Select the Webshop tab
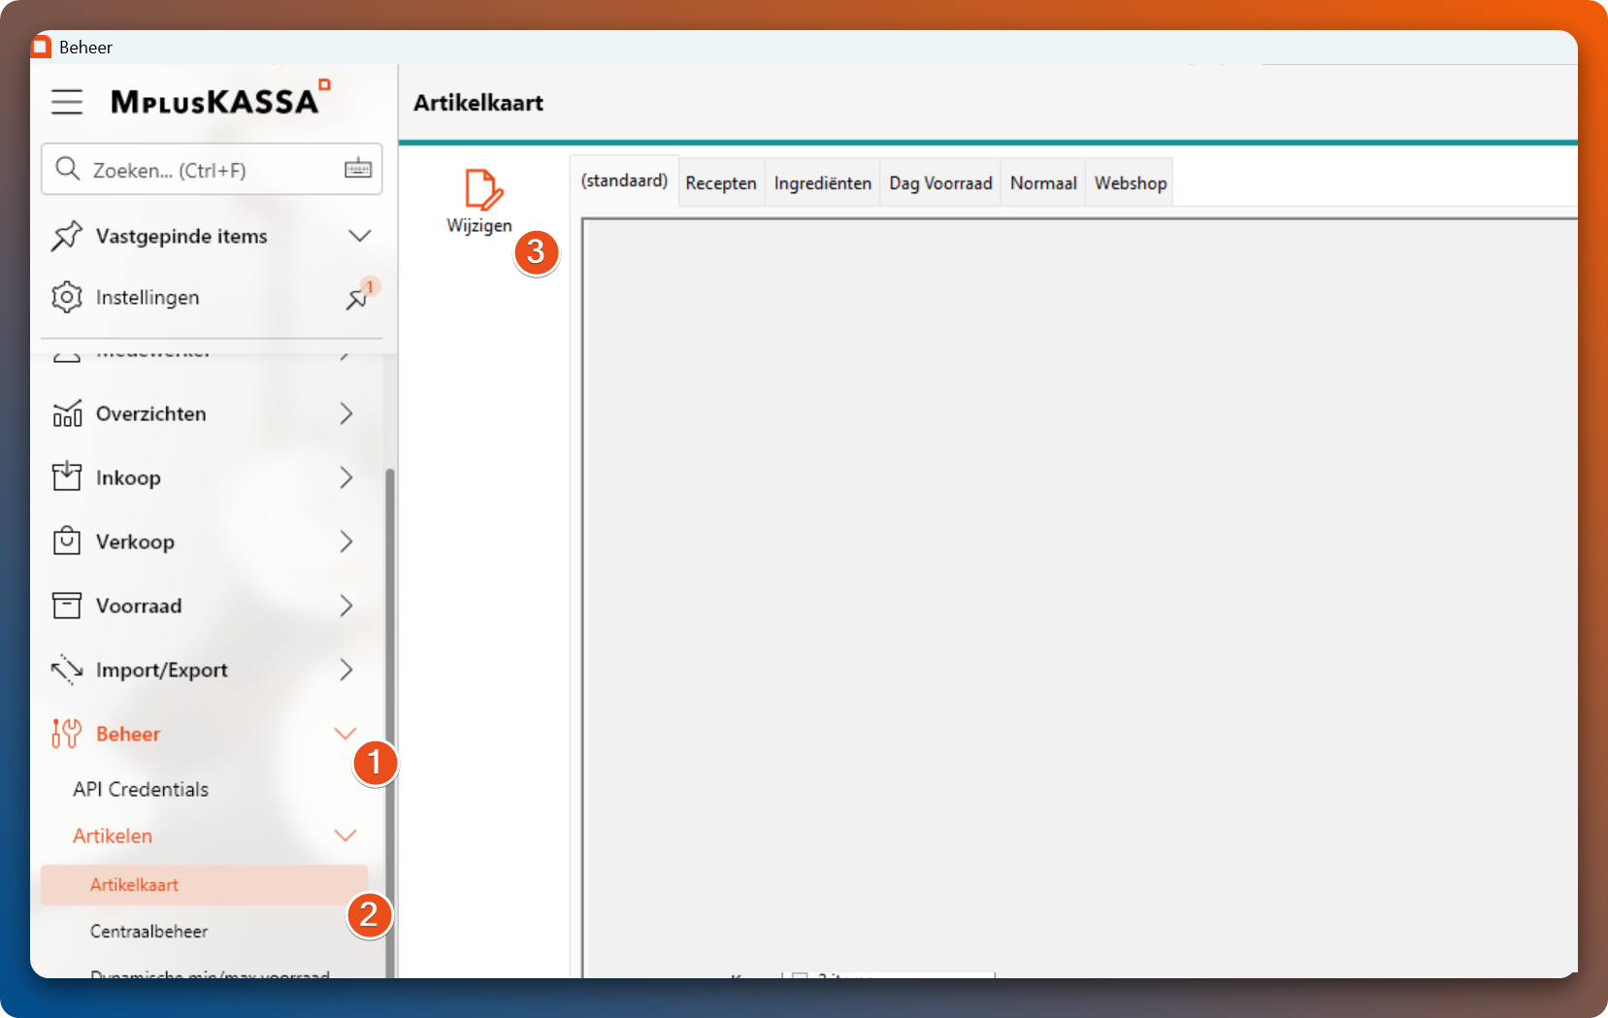This screenshot has width=1608, height=1018. click(x=1130, y=183)
